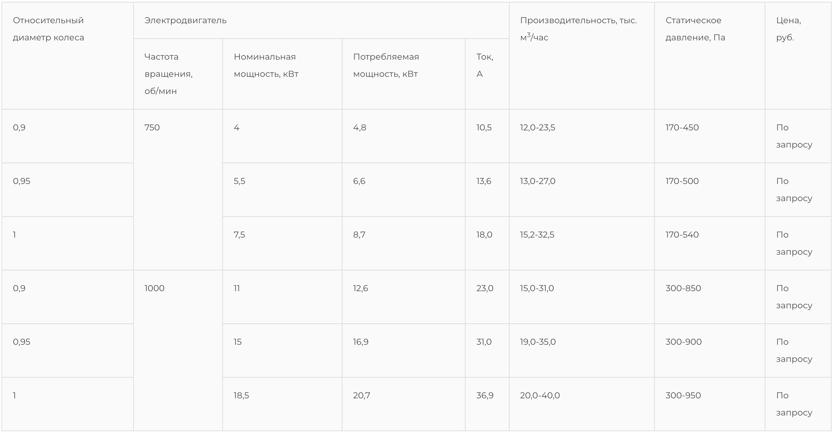
Task: Select the 300-900 static pressure cell
Action: [683, 342]
